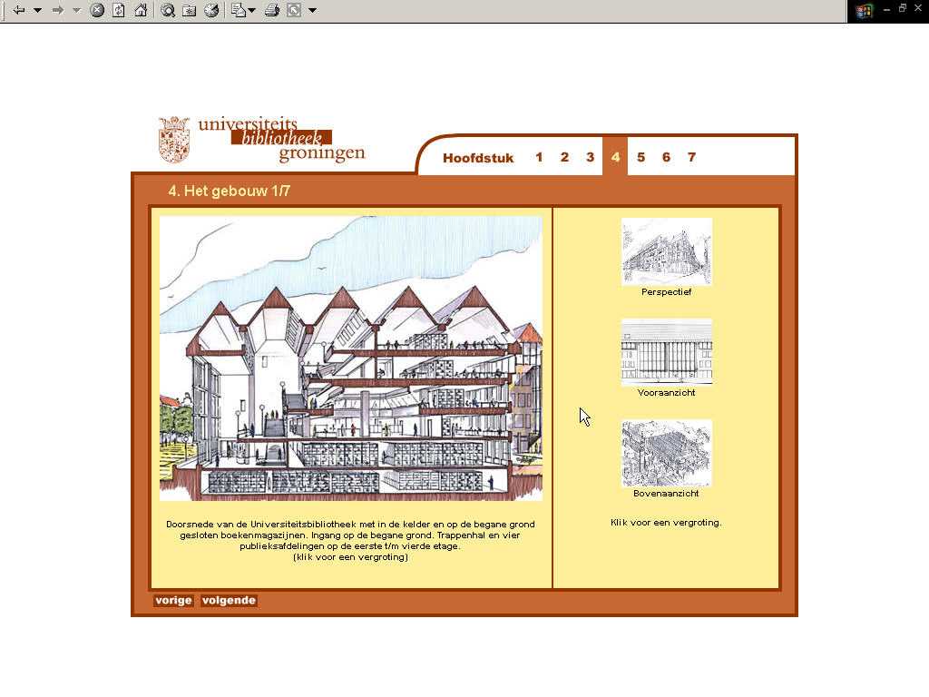929x697 pixels.
Task: Select the active chapter 4 tab
Action: tap(616, 156)
